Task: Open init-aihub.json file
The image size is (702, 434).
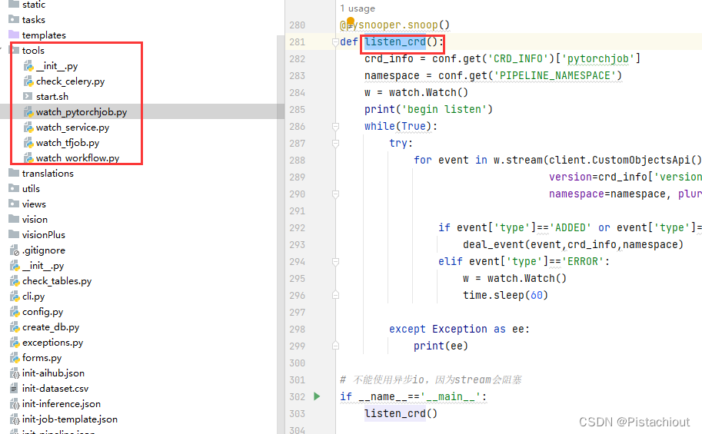Action: pyautogui.click(x=53, y=373)
